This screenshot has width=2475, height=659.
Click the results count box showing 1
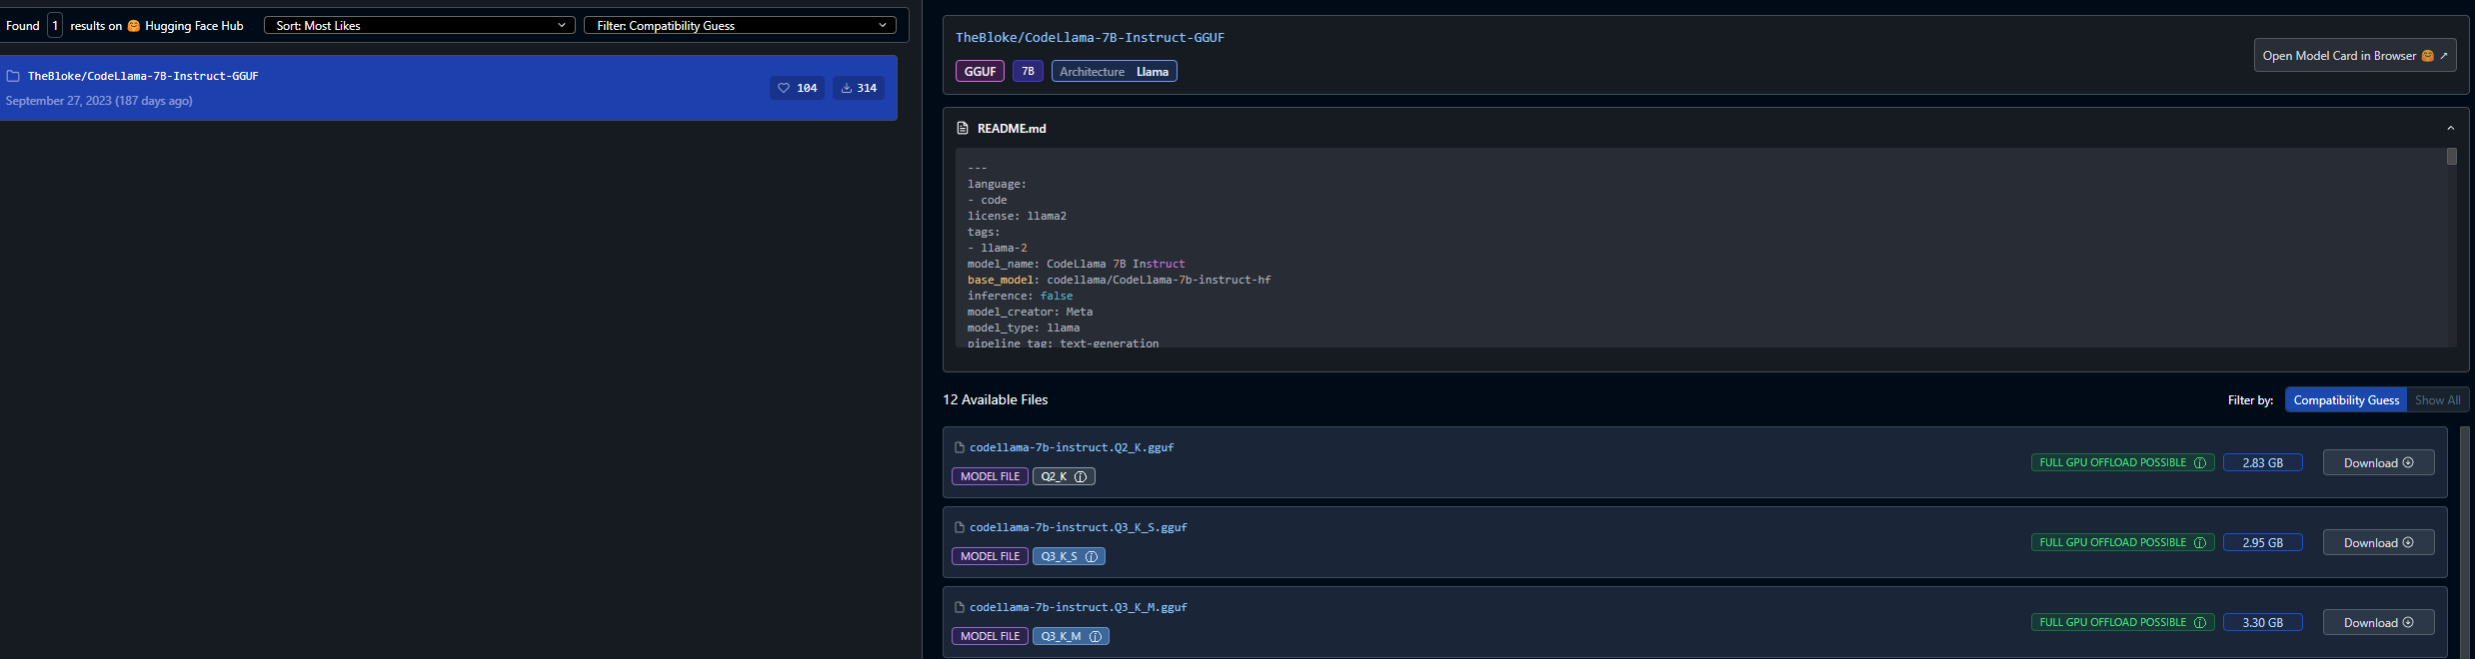coord(55,25)
